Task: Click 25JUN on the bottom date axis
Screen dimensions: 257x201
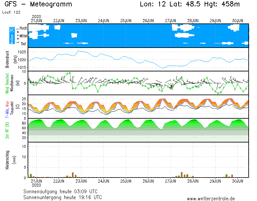Action: (x=126, y=181)
